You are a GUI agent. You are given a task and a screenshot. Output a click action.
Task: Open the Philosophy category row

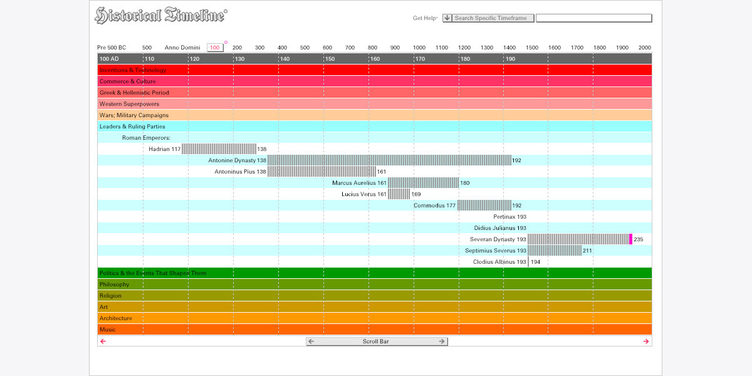[114, 285]
